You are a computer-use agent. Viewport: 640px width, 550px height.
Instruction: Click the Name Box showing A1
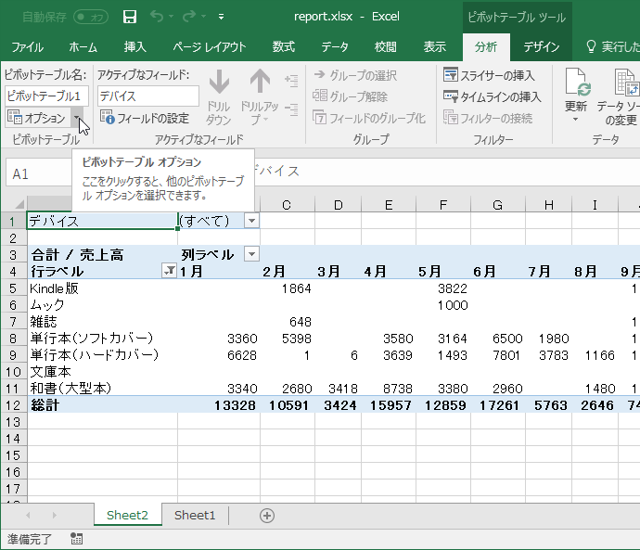pyautogui.click(x=39, y=174)
